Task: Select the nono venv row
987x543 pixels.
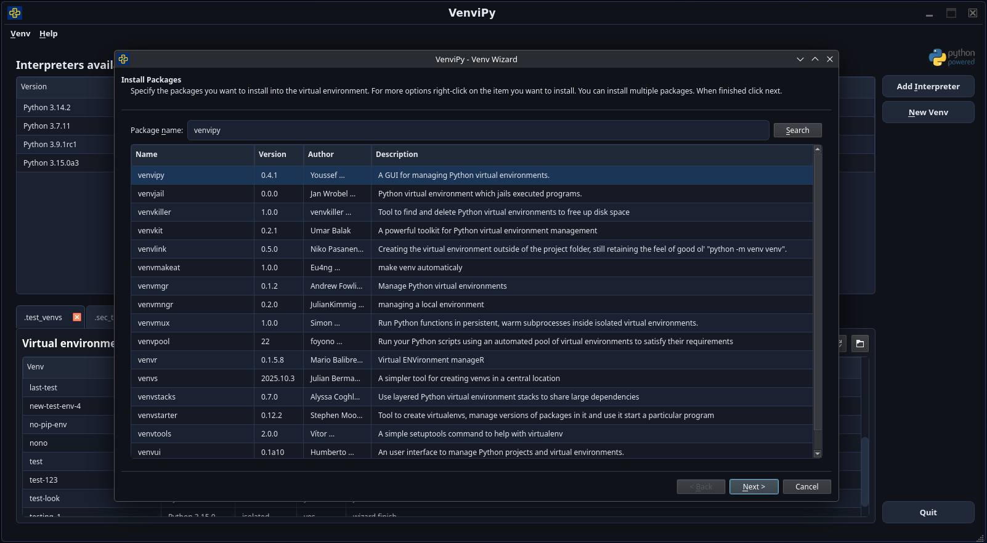Action: click(x=68, y=443)
